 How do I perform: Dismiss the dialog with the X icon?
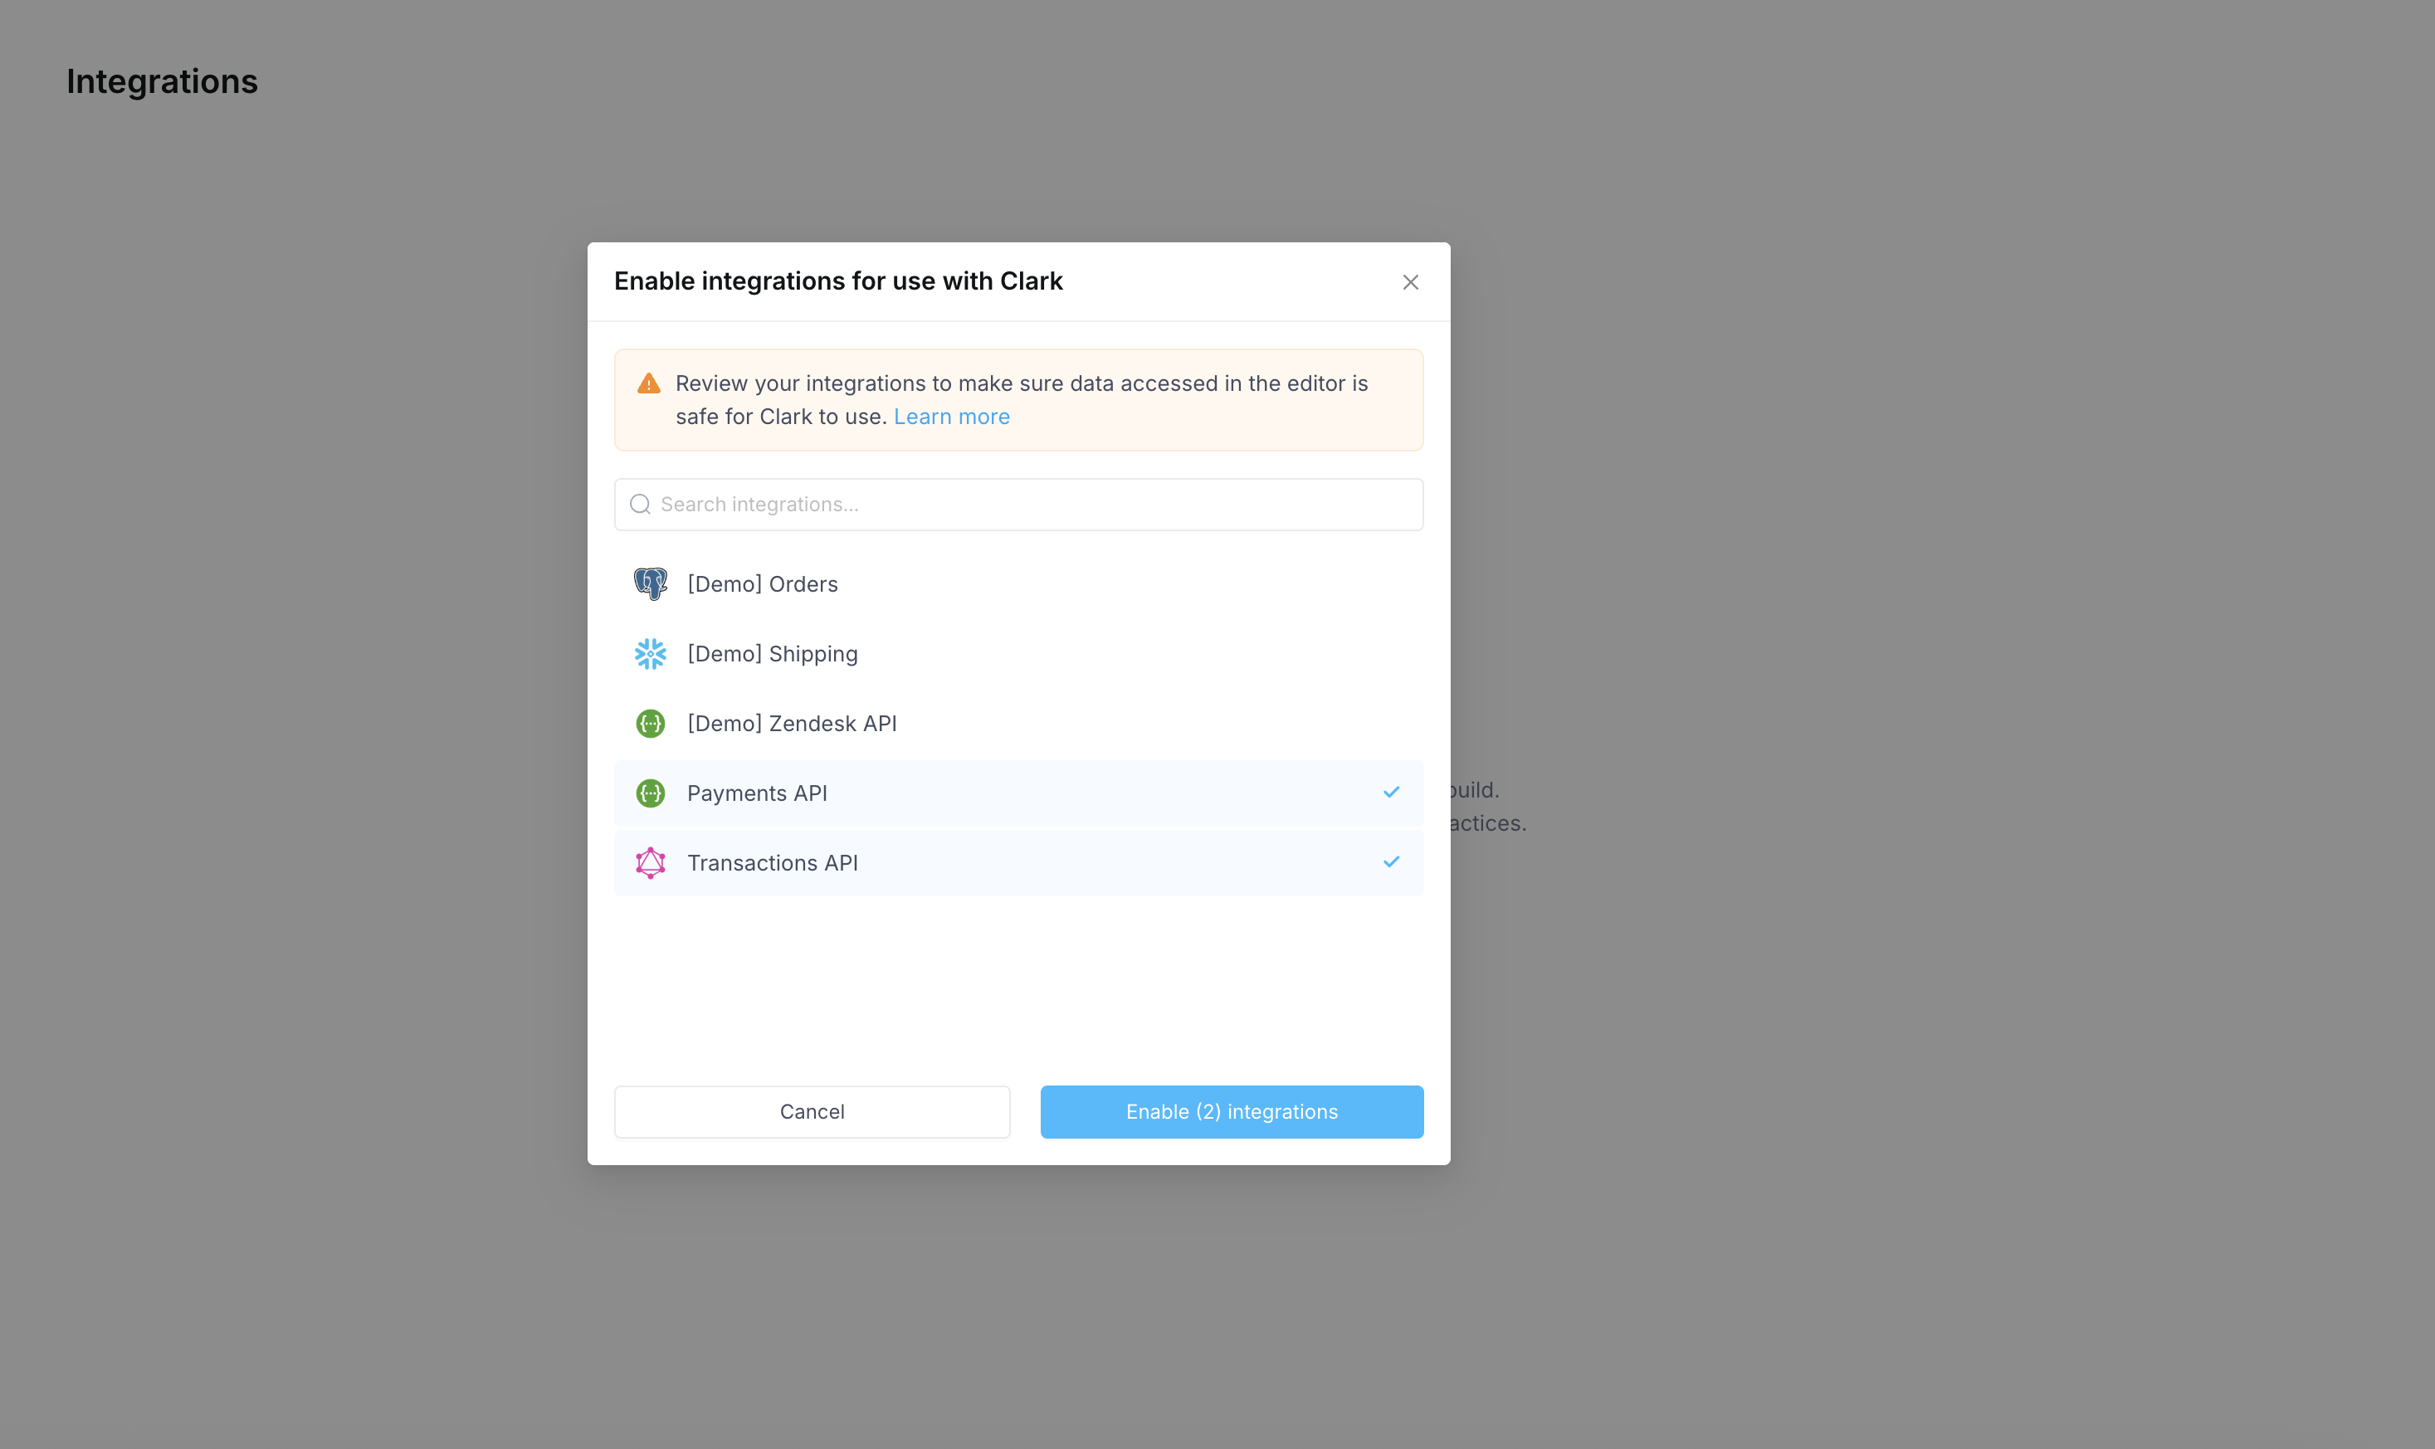(x=1410, y=281)
